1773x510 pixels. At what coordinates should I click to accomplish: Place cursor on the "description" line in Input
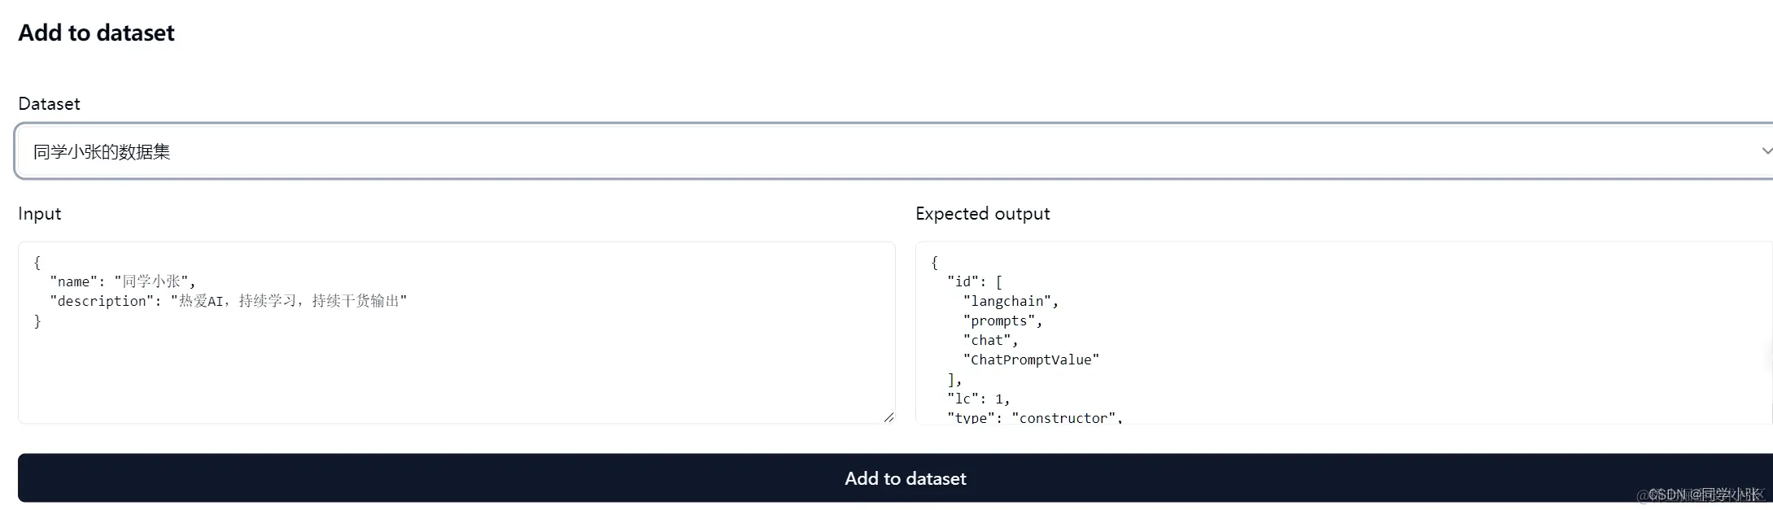click(x=228, y=301)
